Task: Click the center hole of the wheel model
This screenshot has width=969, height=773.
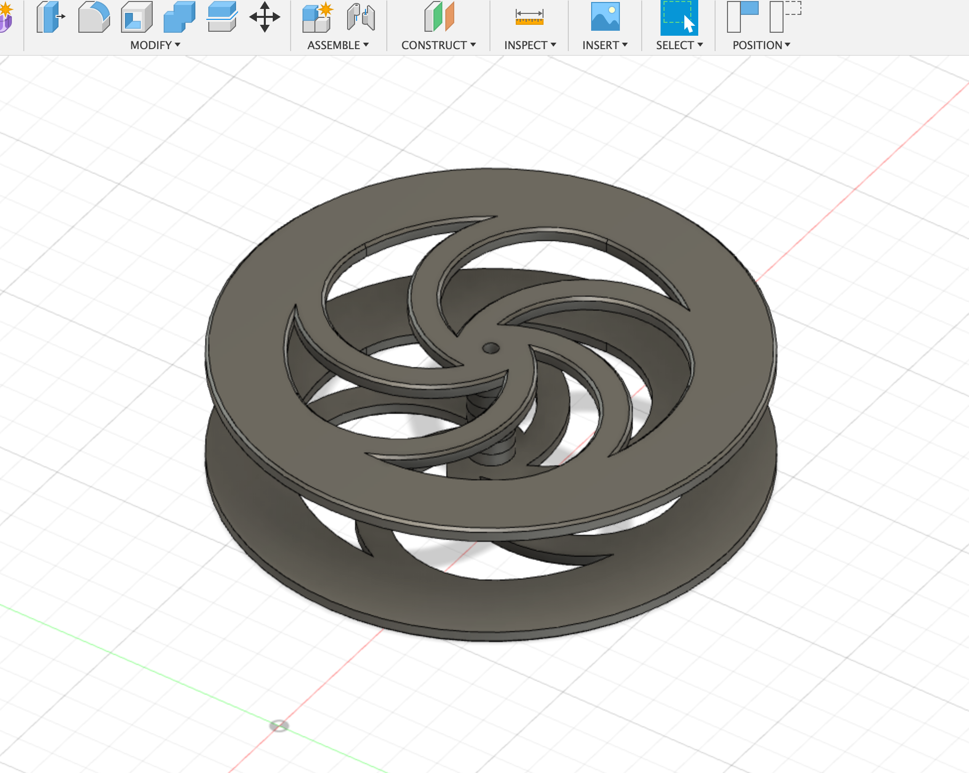Action: tap(491, 348)
